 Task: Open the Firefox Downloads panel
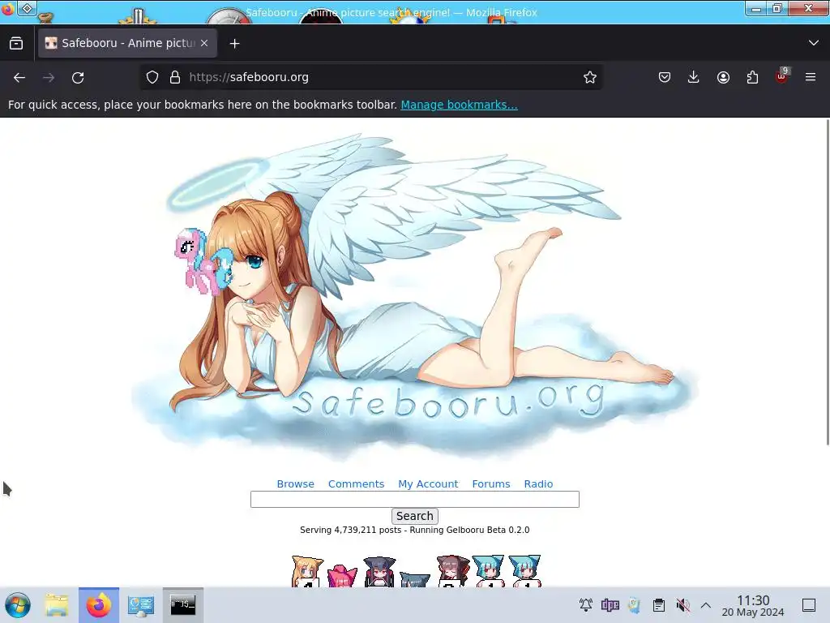point(694,77)
